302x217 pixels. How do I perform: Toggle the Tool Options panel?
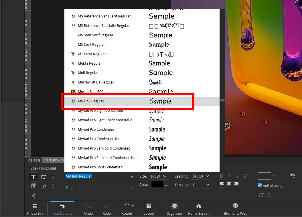[x=62, y=209]
